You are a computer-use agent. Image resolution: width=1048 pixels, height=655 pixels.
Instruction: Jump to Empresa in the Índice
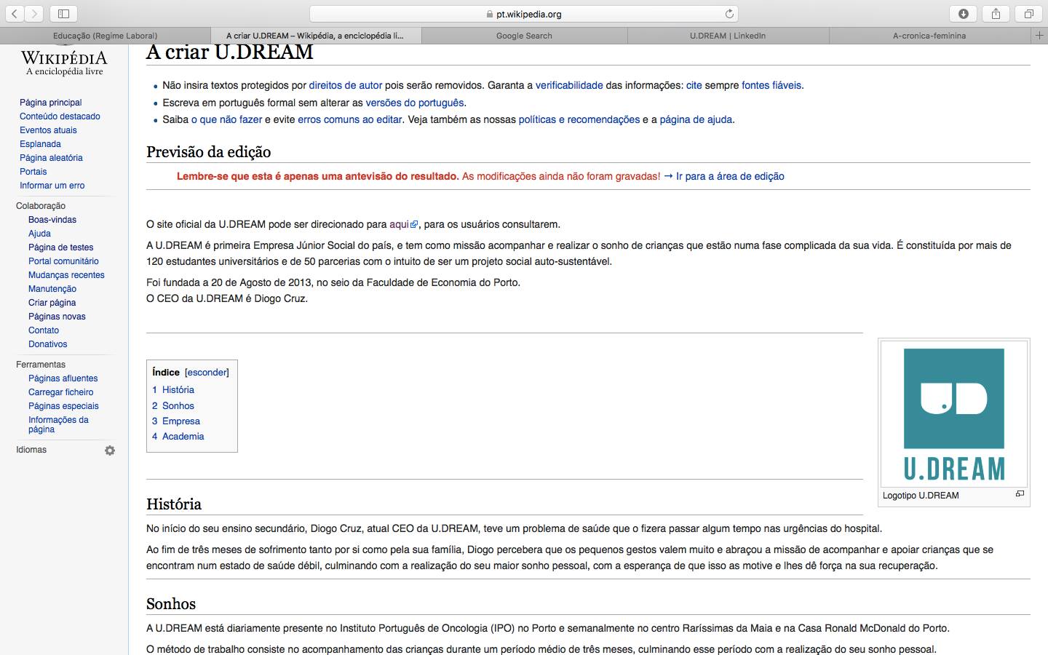[176, 421]
